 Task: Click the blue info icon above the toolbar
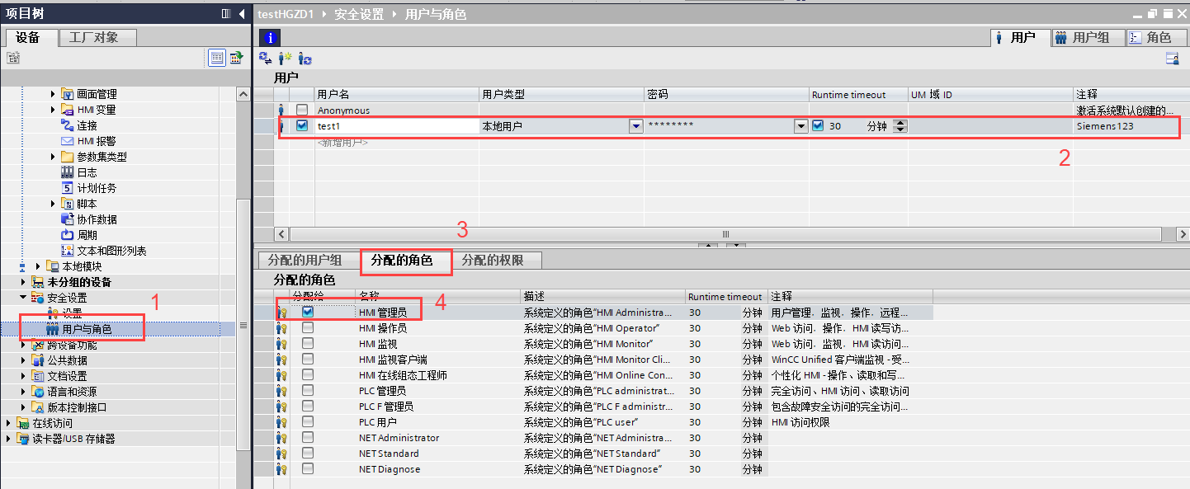[270, 37]
